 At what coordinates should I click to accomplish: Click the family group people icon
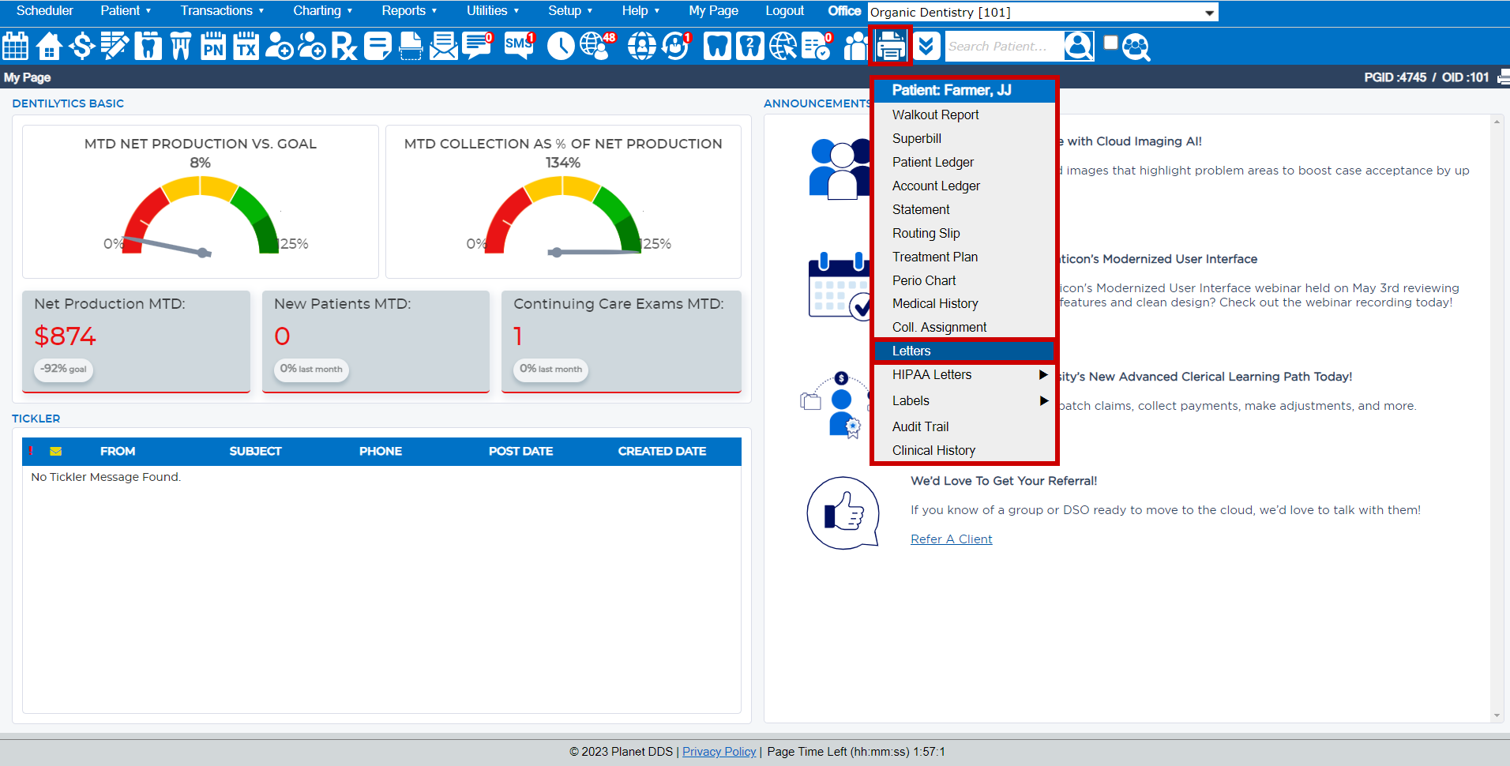click(x=855, y=46)
